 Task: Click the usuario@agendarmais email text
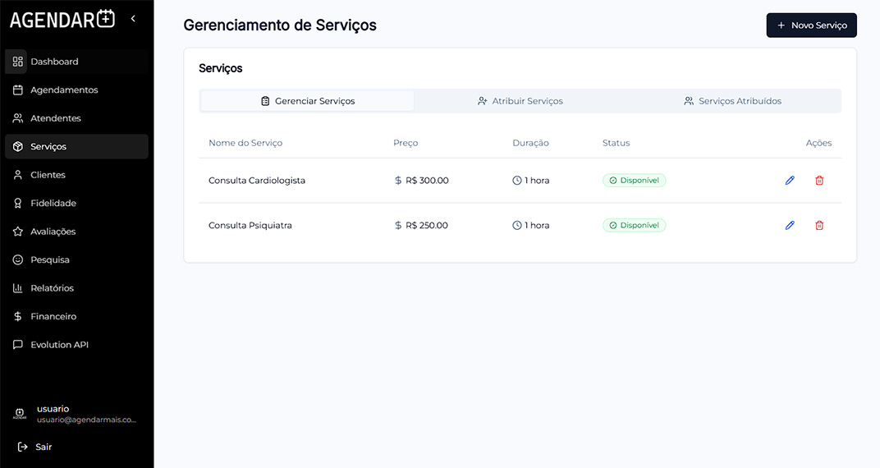(86, 420)
